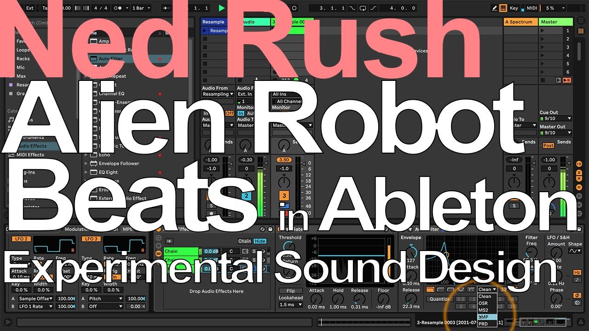Solo the A Spectrum return track

click(514, 206)
